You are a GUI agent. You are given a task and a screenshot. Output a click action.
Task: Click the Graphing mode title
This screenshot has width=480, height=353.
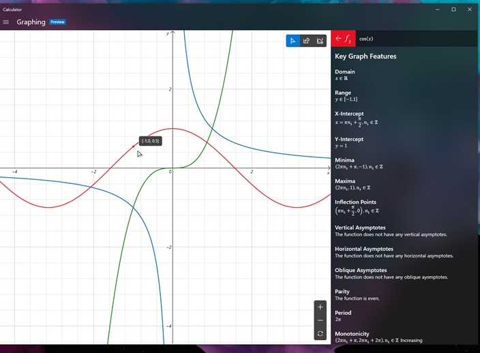coord(31,22)
